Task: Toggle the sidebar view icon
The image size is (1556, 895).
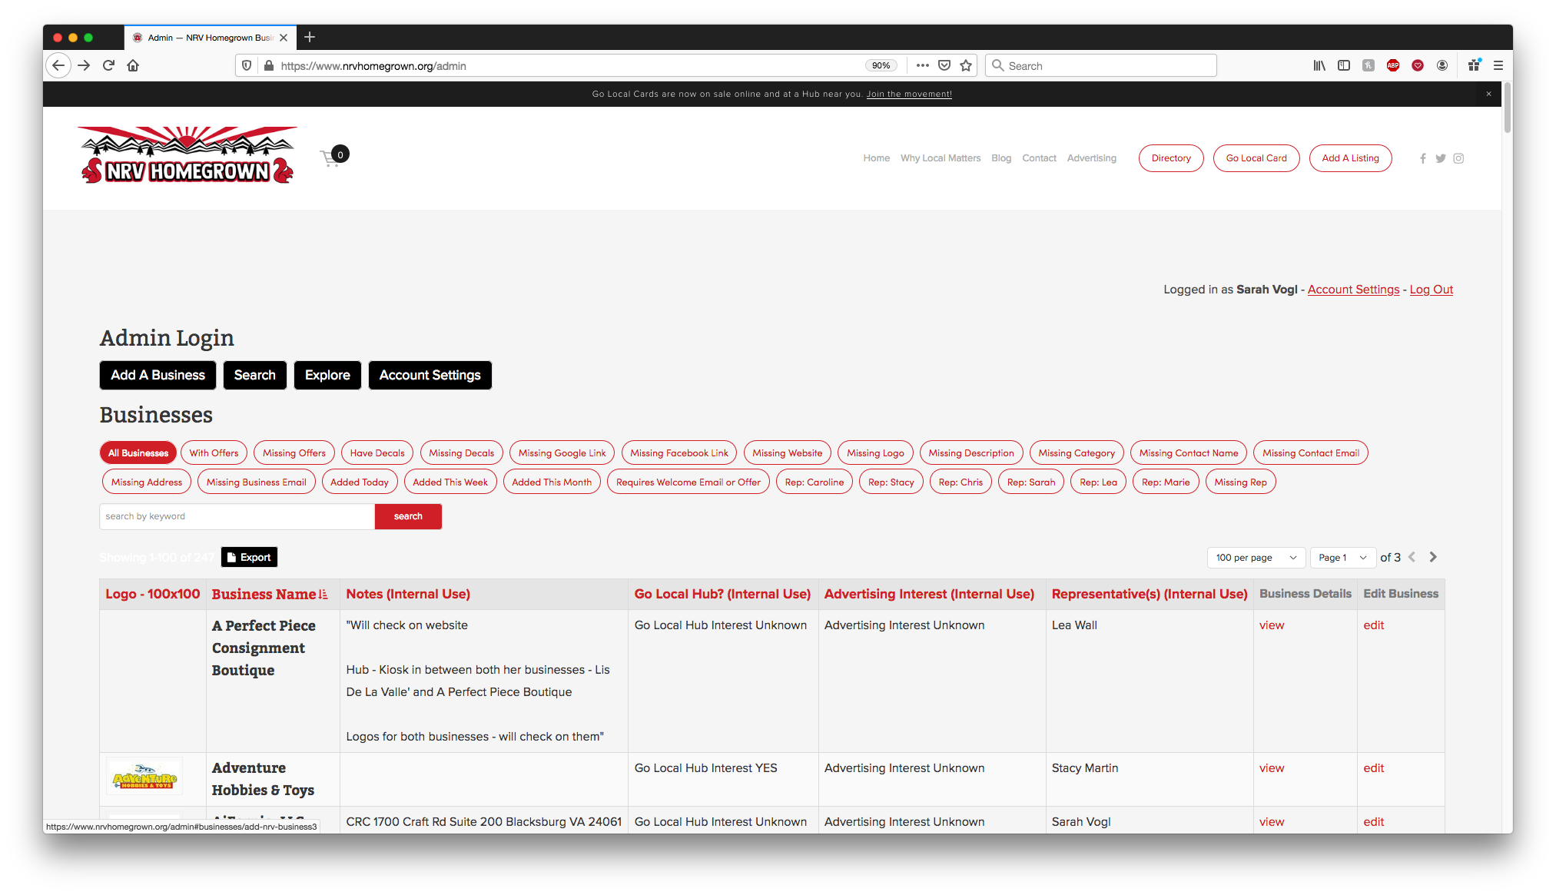Action: (x=1344, y=66)
